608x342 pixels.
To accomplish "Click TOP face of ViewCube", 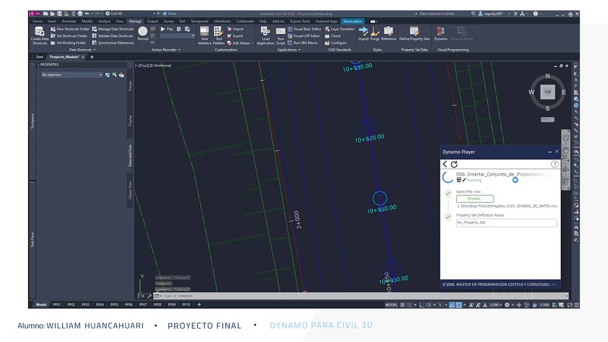I will point(547,92).
